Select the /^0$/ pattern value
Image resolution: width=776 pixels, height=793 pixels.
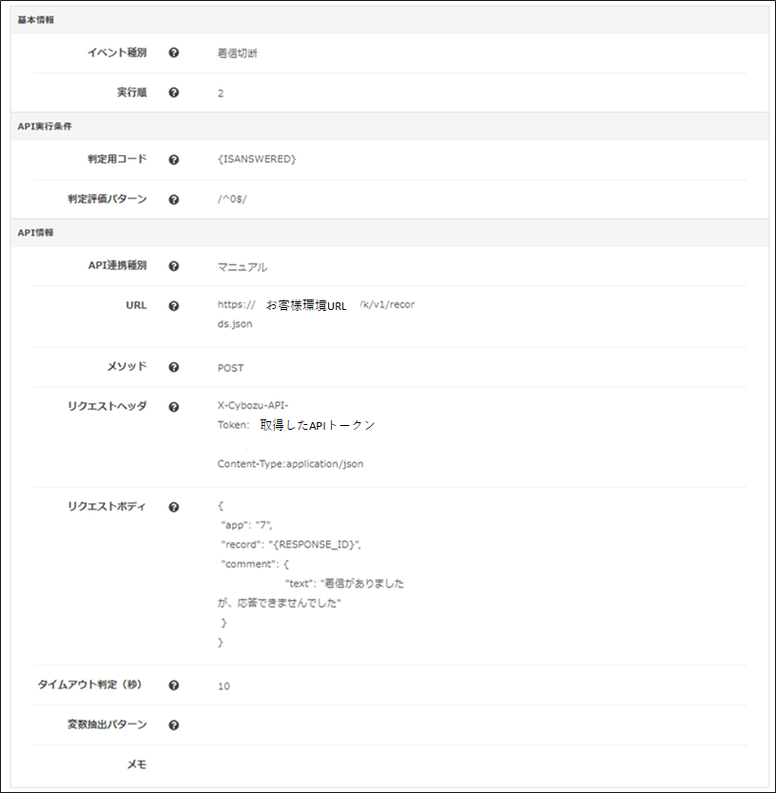[x=232, y=199]
